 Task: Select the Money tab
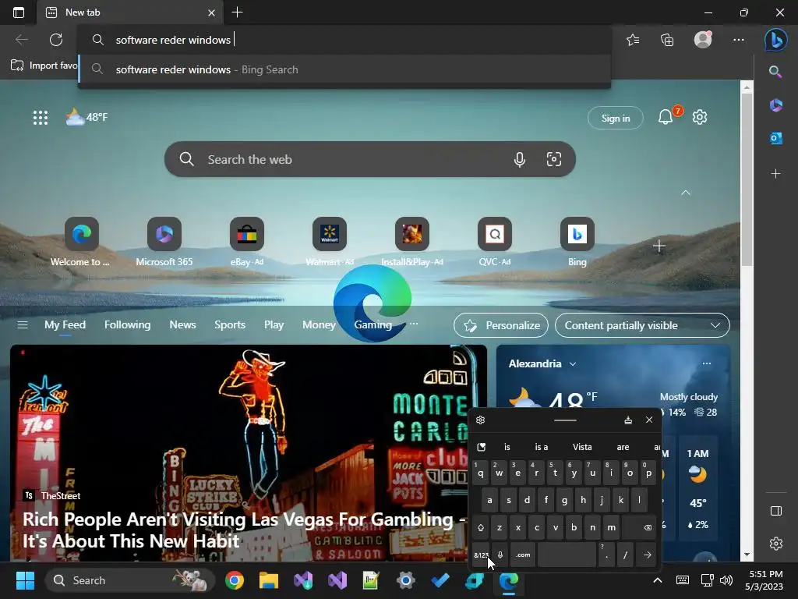click(319, 324)
